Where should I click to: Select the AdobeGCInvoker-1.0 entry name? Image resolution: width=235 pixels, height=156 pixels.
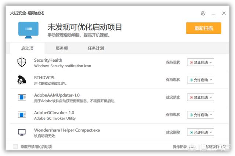click(x=54, y=113)
